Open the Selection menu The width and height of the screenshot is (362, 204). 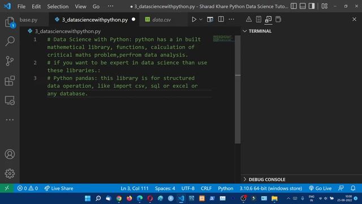(x=58, y=6)
